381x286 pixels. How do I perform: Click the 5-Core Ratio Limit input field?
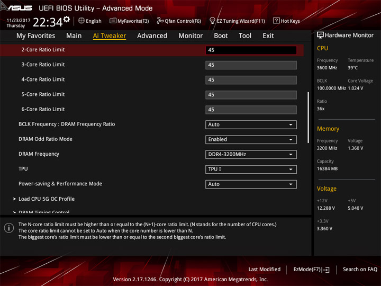click(x=251, y=95)
